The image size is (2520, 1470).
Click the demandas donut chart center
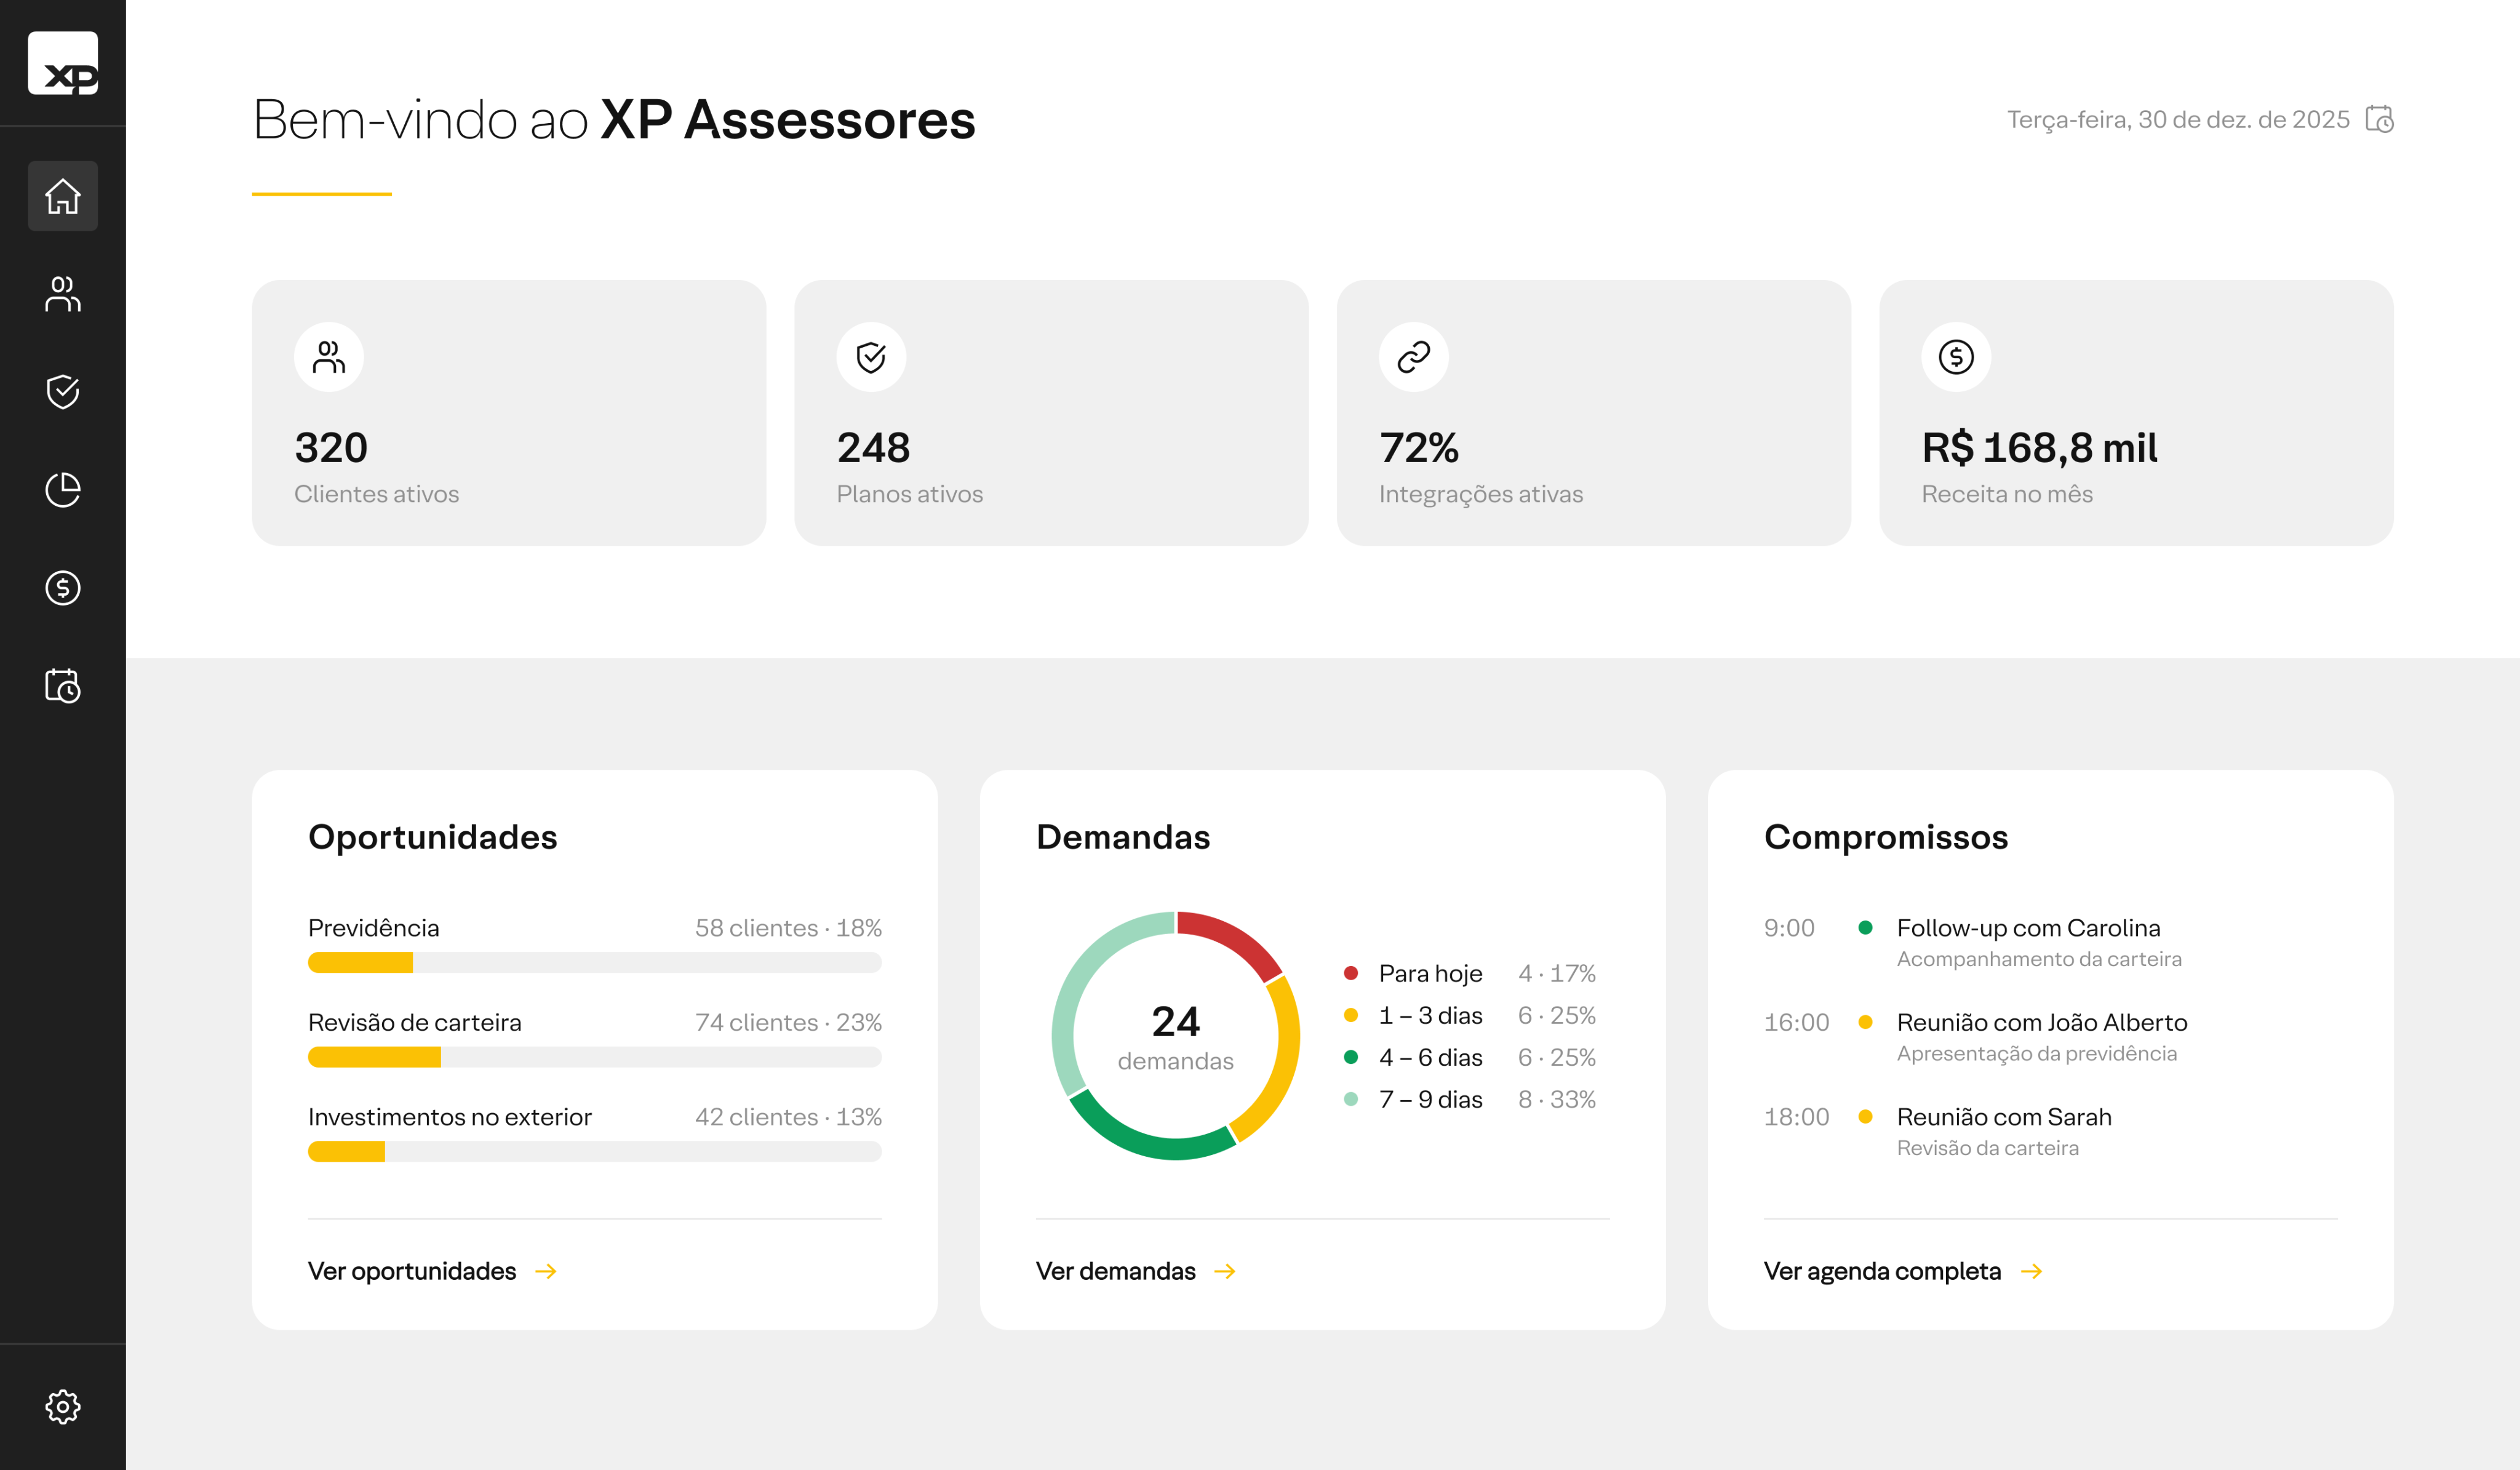pyautogui.click(x=1176, y=1036)
